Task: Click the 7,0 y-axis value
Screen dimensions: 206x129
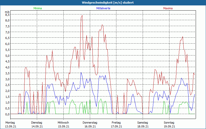Action: coord(7,32)
